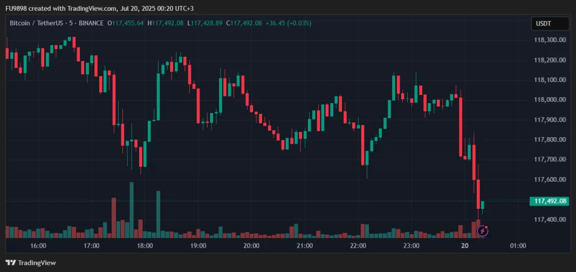Click the 21:00 time axis label

tap(305, 246)
